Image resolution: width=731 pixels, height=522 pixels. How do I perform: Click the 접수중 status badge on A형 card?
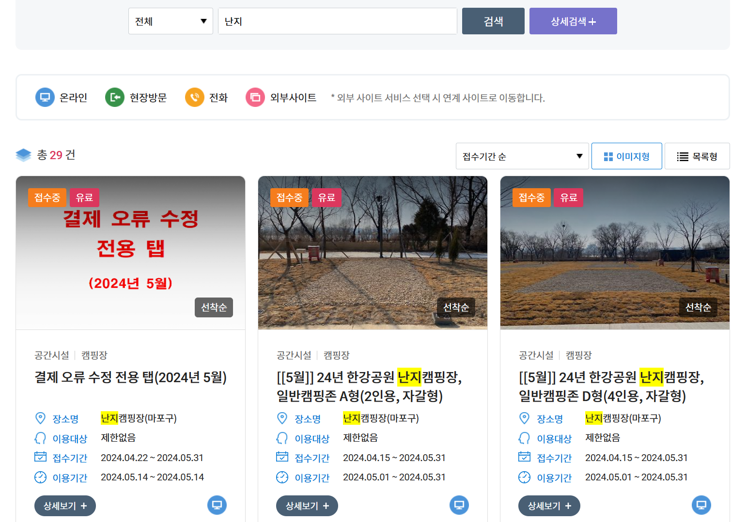click(x=289, y=197)
